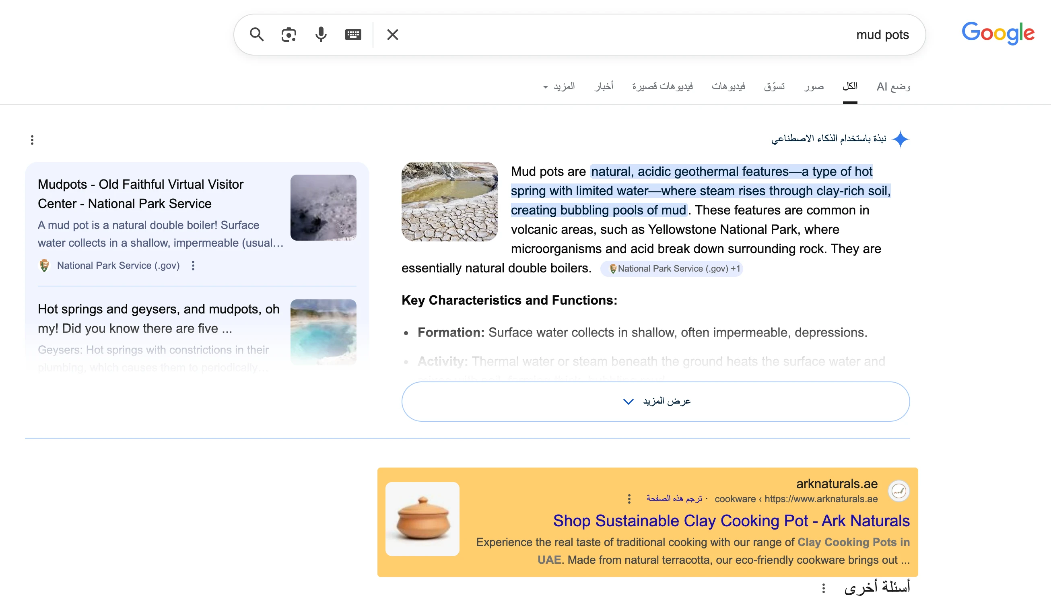The width and height of the screenshot is (1051, 610).
Task: Clear the search query with the X icon
Action: point(392,34)
